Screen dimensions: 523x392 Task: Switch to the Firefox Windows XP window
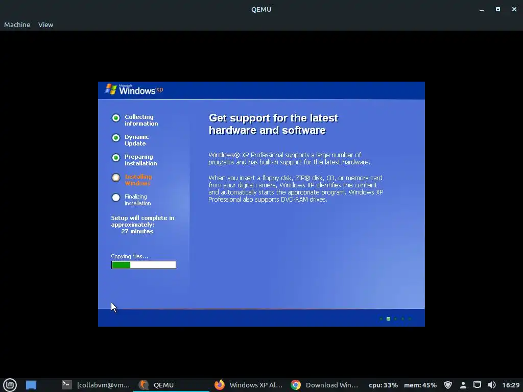click(x=248, y=385)
